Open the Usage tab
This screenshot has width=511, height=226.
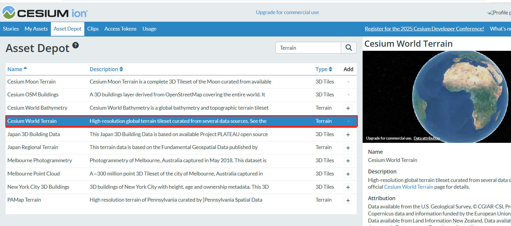(149, 29)
